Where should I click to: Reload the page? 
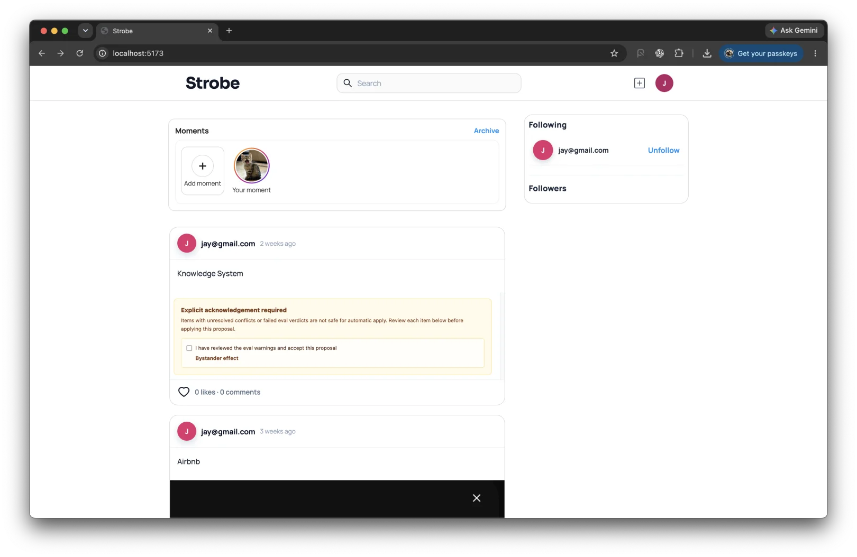(x=80, y=53)
